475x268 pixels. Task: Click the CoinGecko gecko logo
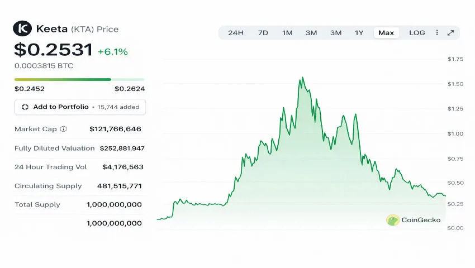[393, 220]
